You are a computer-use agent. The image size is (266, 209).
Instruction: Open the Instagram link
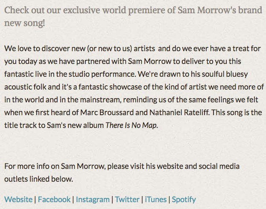tap(93, 199)
